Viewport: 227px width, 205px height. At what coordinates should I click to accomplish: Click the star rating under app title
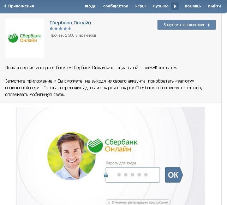point(60,29)
